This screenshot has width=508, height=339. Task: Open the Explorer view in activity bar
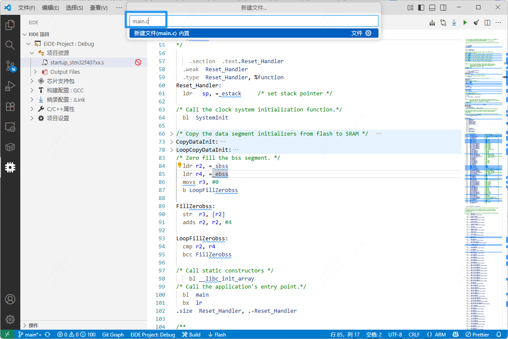[x=10, y=25]
